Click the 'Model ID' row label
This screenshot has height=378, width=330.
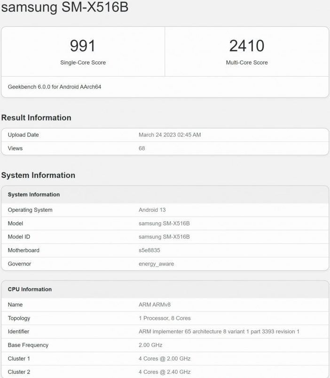pos(19,237)
